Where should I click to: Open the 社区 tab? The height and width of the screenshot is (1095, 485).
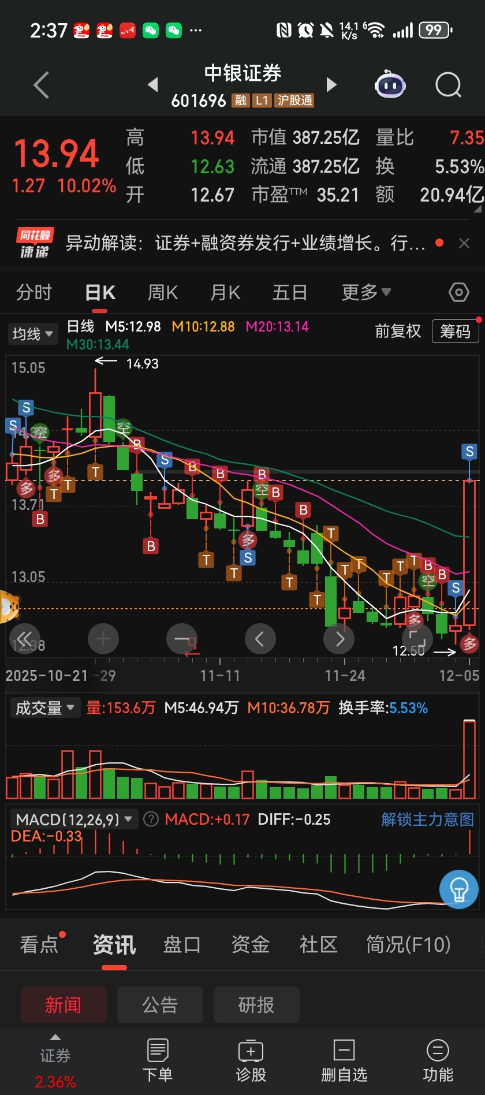coord(318,945)
